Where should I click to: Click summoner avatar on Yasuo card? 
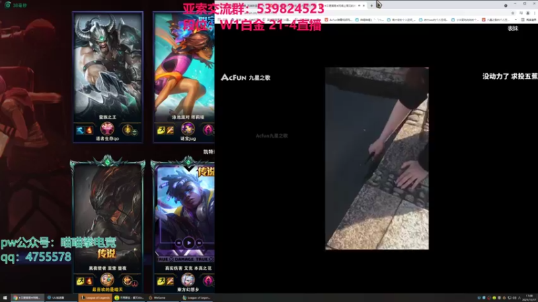click(107, 280)
